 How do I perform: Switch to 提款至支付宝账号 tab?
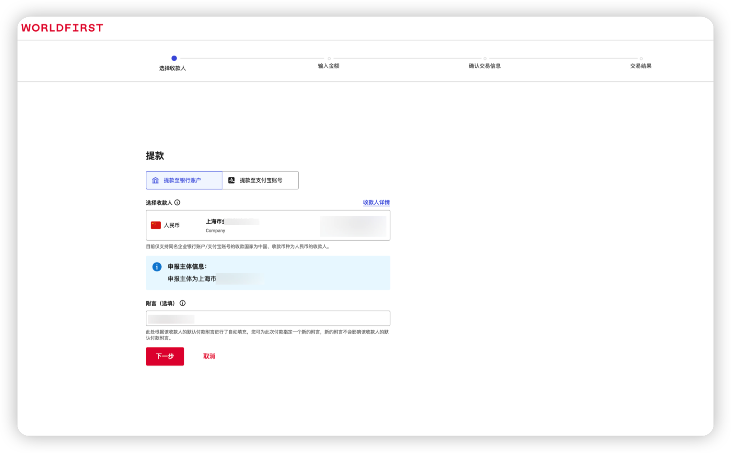[260, 180]
